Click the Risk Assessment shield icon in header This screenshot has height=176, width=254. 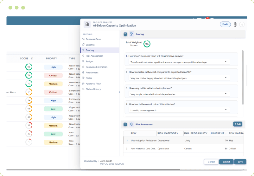click(x=131, y=124)
